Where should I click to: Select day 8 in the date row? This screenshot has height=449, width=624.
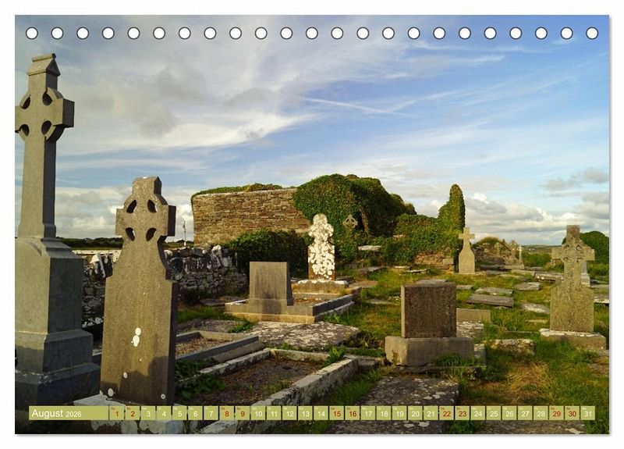tap(226, 414)
